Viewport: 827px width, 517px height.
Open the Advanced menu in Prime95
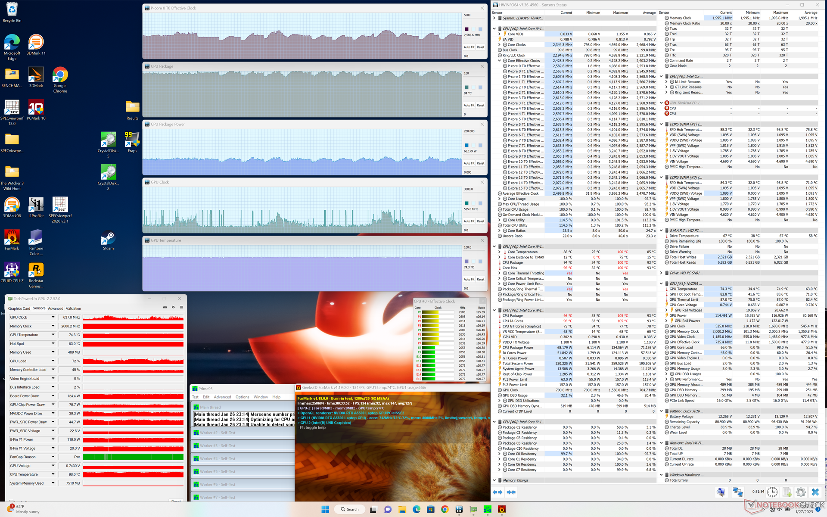point(222,397)
